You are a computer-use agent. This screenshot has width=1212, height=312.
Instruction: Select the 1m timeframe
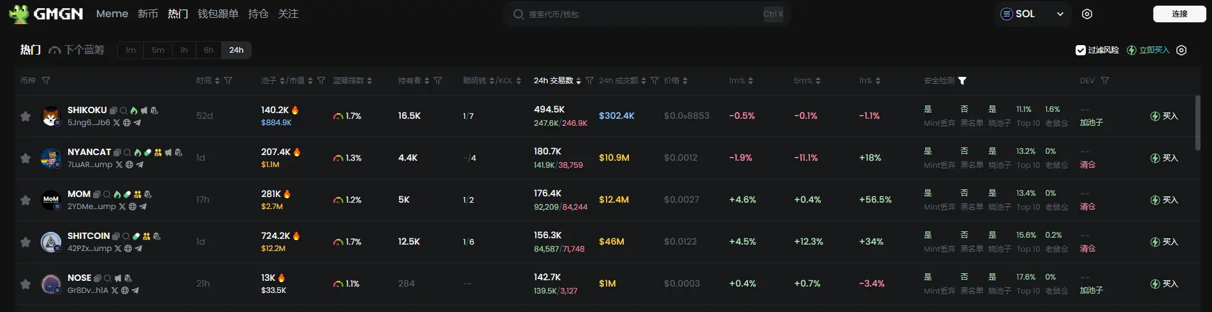click(131, 50)
